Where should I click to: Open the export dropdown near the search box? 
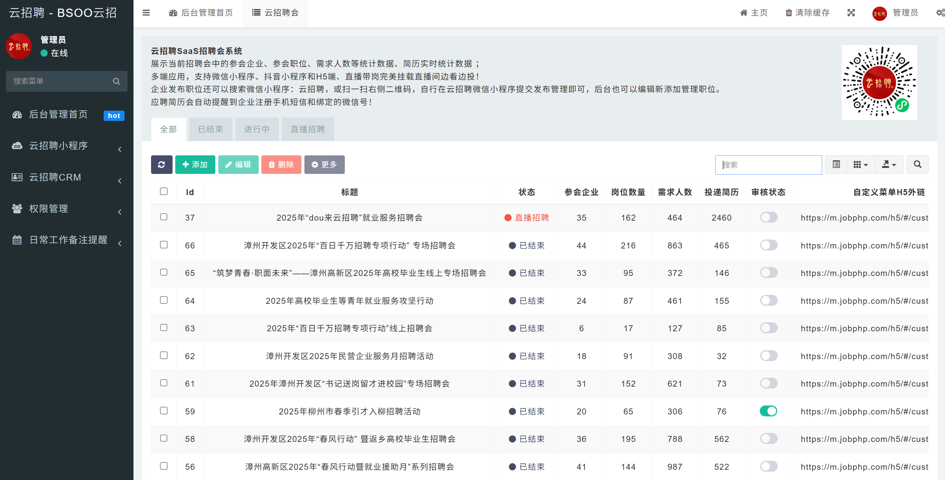[889, 164]
